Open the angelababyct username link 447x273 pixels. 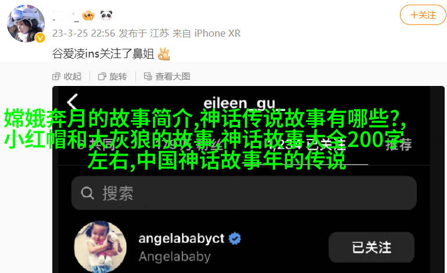point(181,238)
